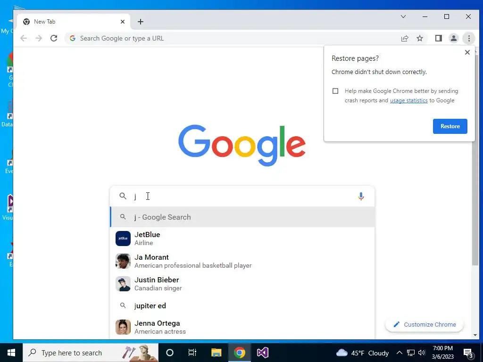Launch Visual Studio from the taskbar

262,353
